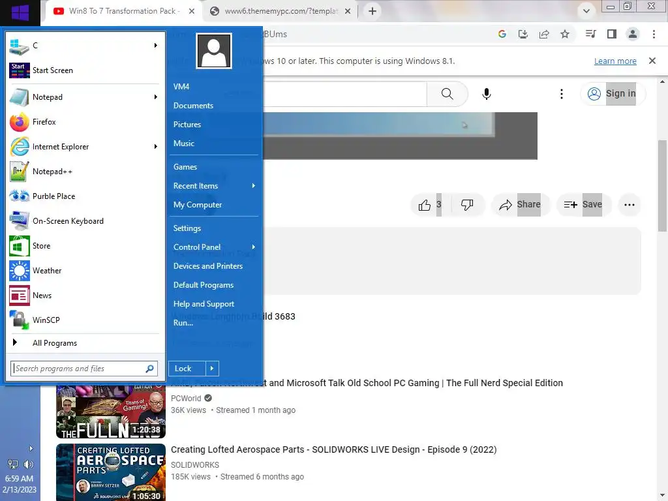Expand Internet Explorer jump list arrow
Image resolution: width=668 pixels, height=501 pixels.
pyautogui.click(x=155, y=147)
